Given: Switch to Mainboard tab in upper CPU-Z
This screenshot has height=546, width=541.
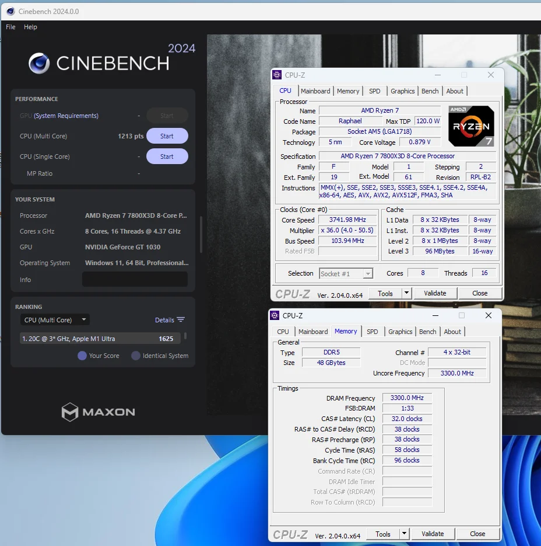Looking at the screenshot, I should 315,91.
